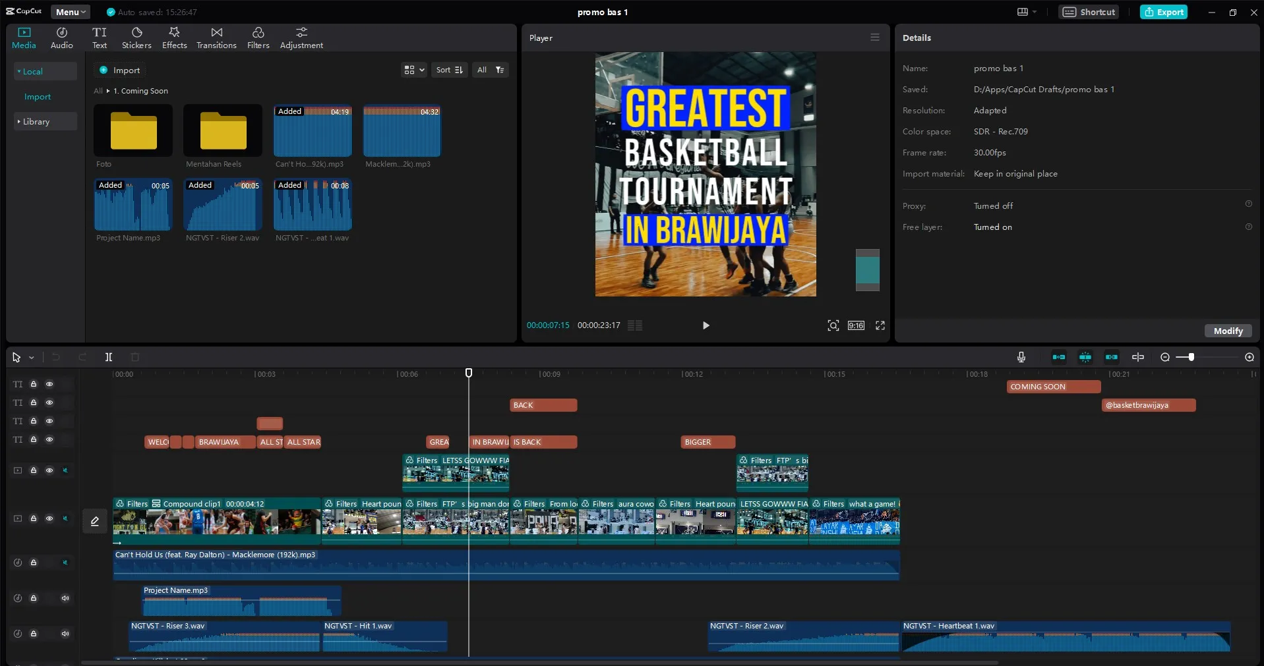Toggle auto snapping

point(1085,357)
